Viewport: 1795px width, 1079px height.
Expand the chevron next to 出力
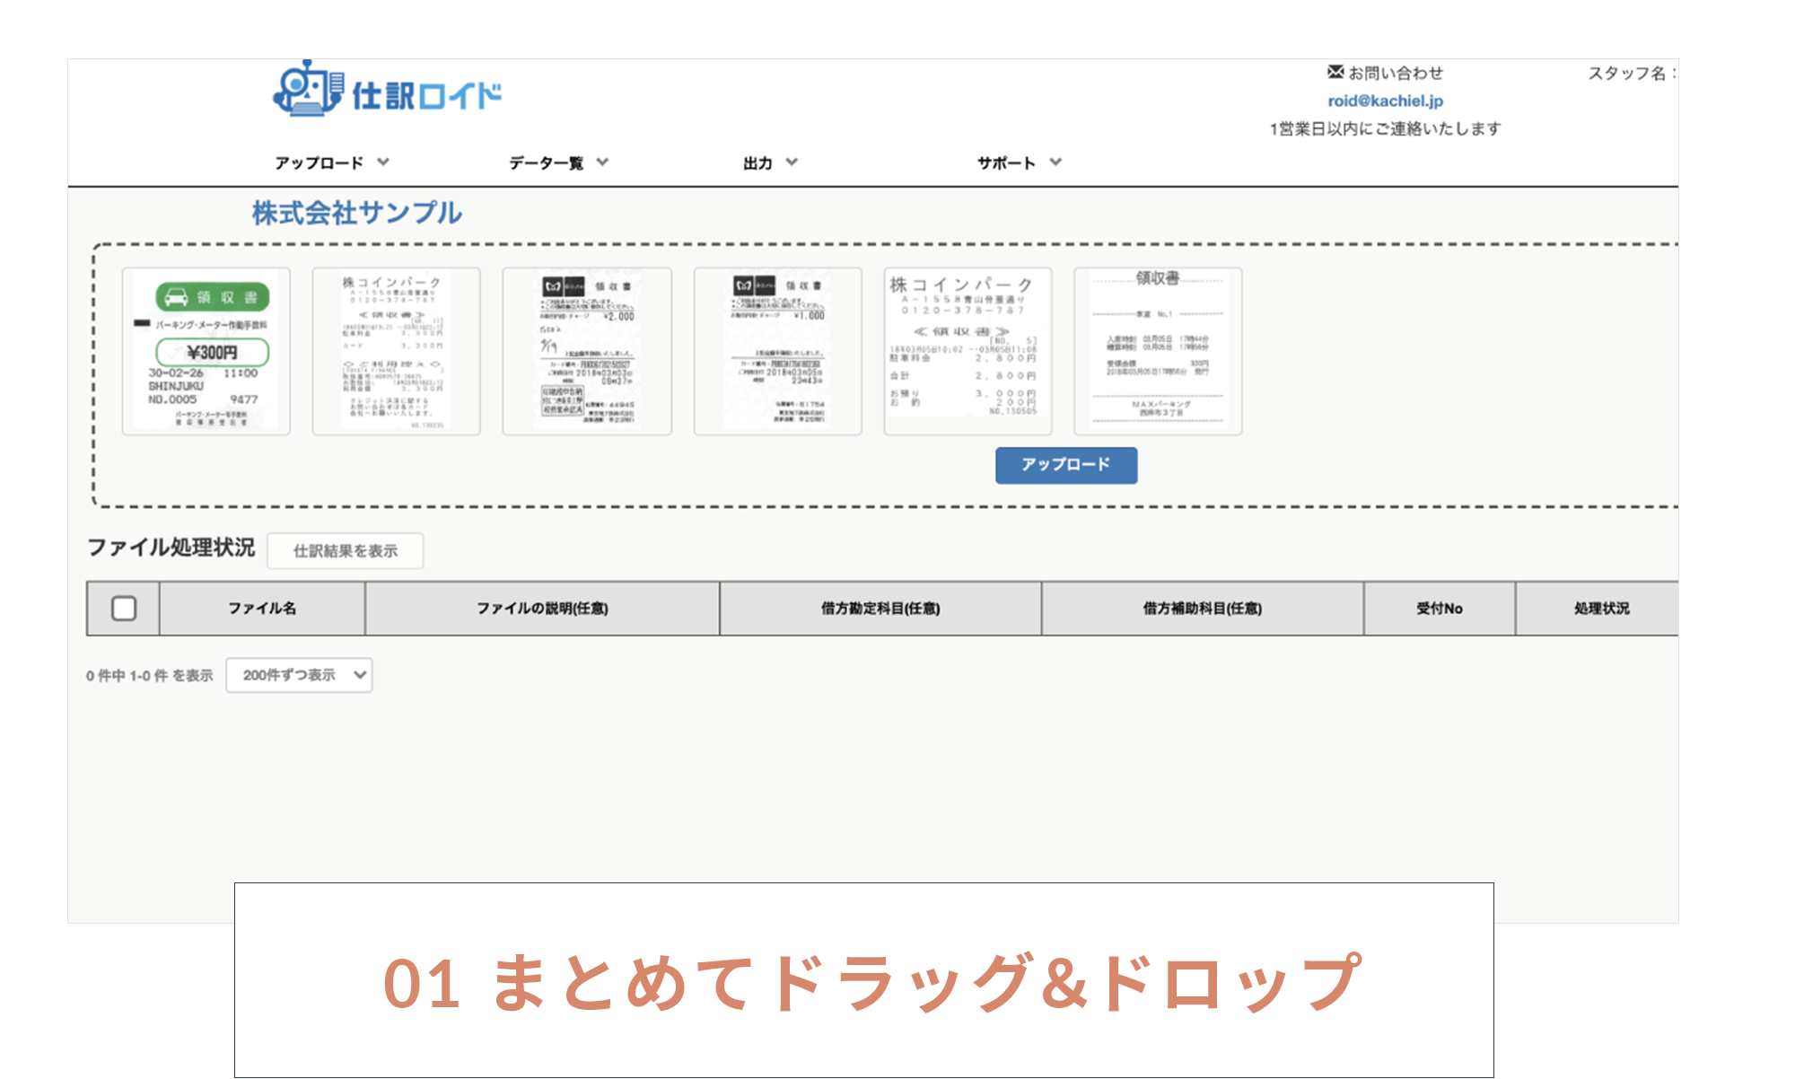click(x=792, y=162)
